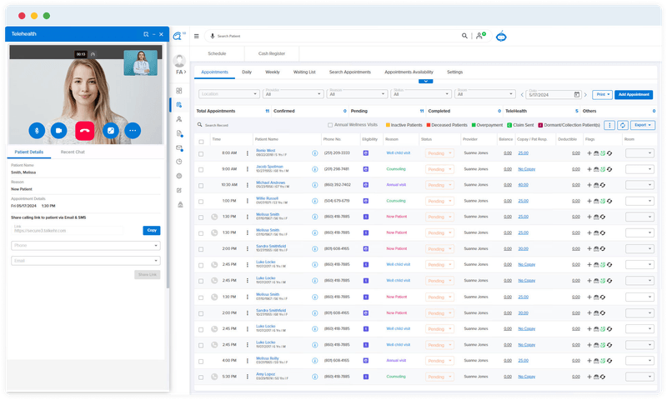667x400 pixels.
Task: Open more call options with the ellipsis button
Action: (133, 130)
